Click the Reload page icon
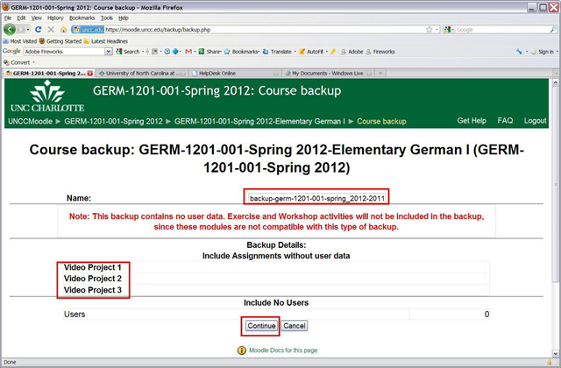 (39, 29)
